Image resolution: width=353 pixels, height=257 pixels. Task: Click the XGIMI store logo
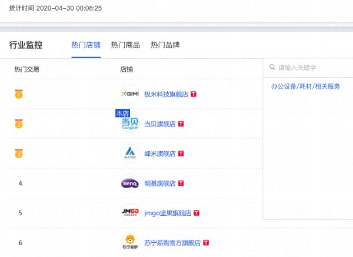click(x=130, y=94)
